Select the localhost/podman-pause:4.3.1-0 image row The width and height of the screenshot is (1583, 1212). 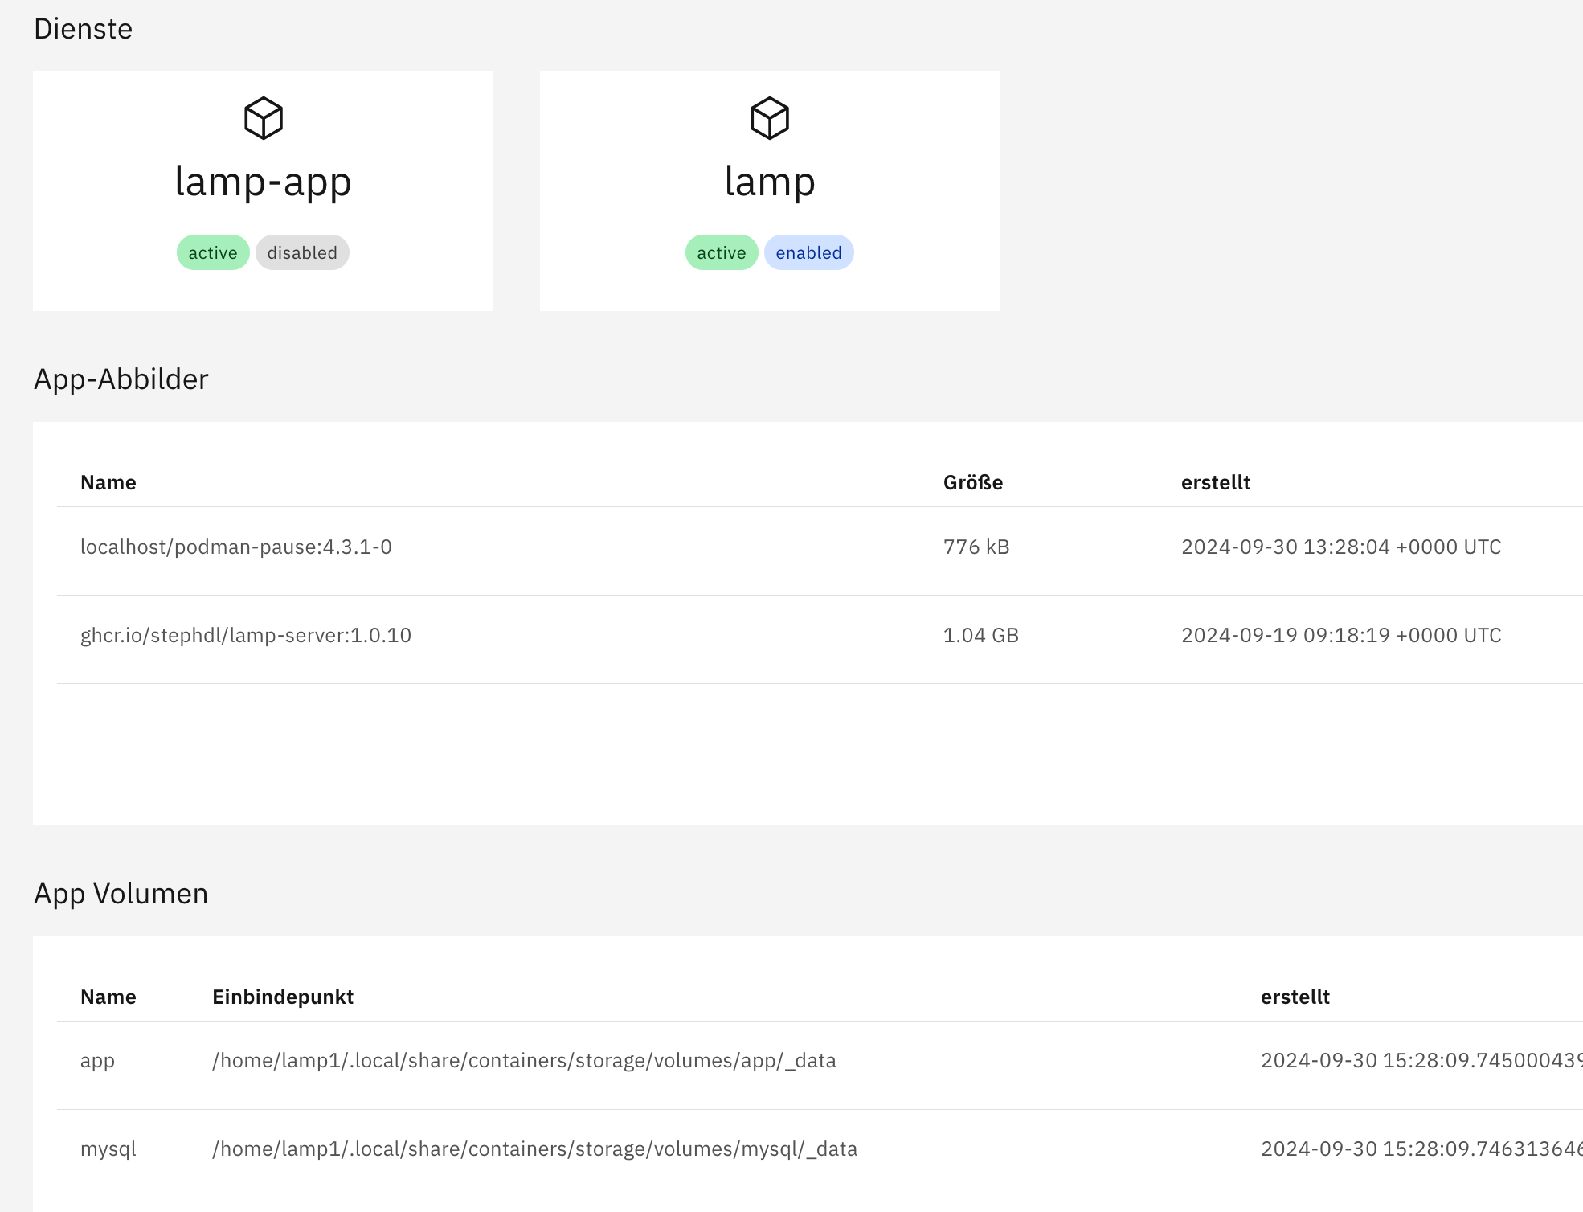(236, 547)
